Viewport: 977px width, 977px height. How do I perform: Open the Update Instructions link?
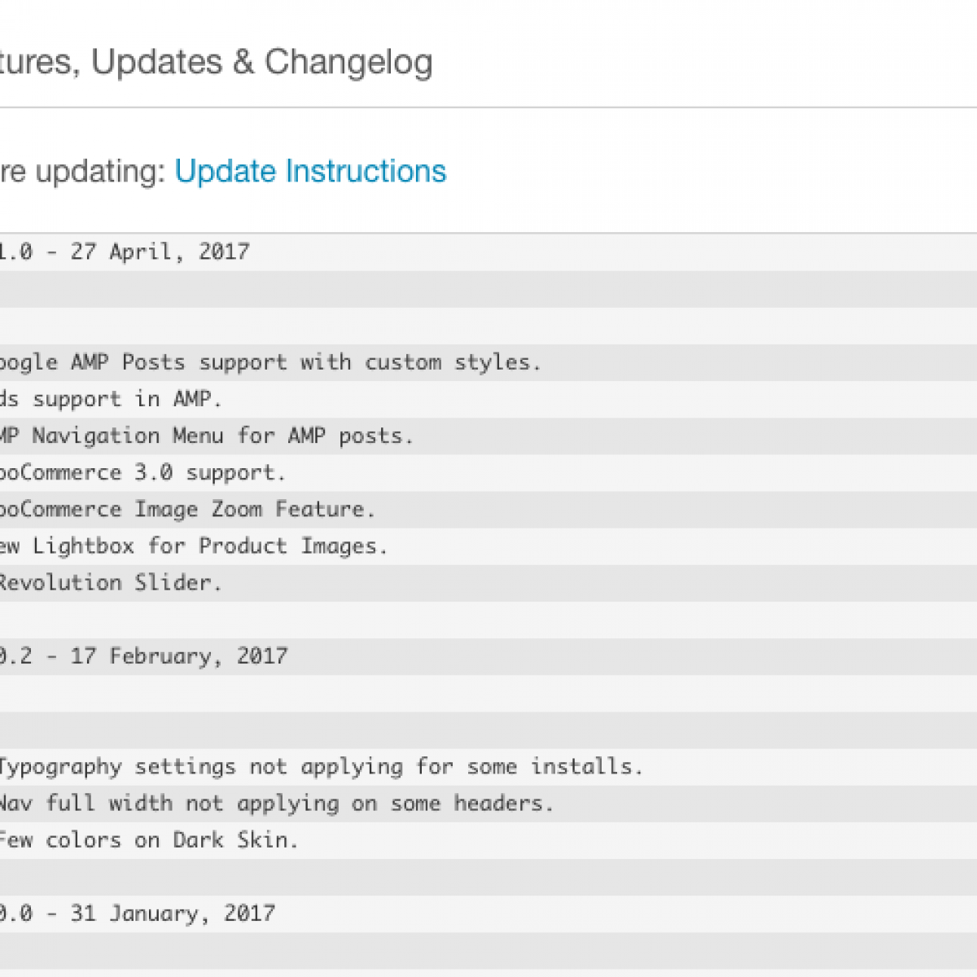pyautogui.click(x=310, y=172)
